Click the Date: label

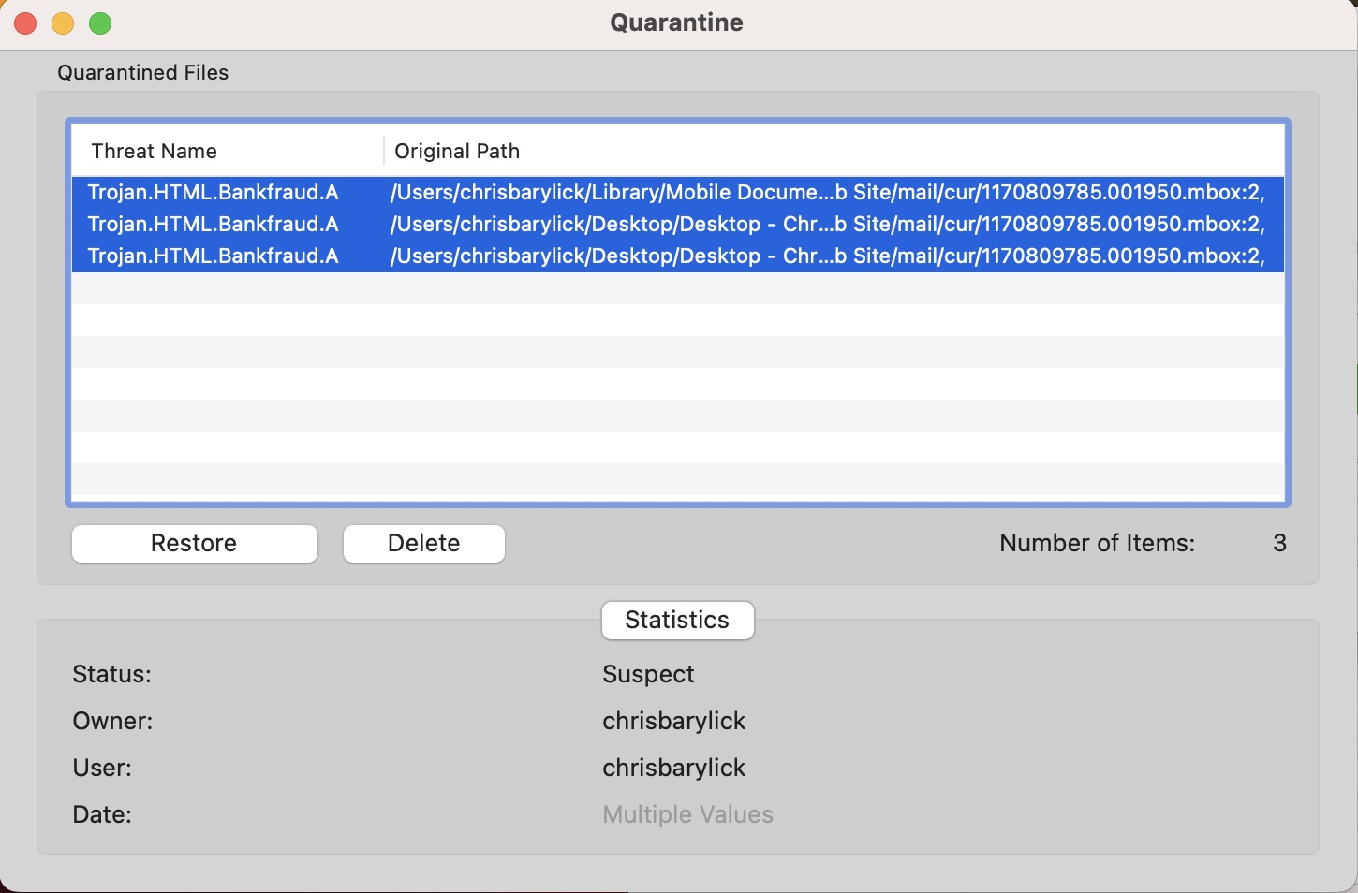(102, 815)
